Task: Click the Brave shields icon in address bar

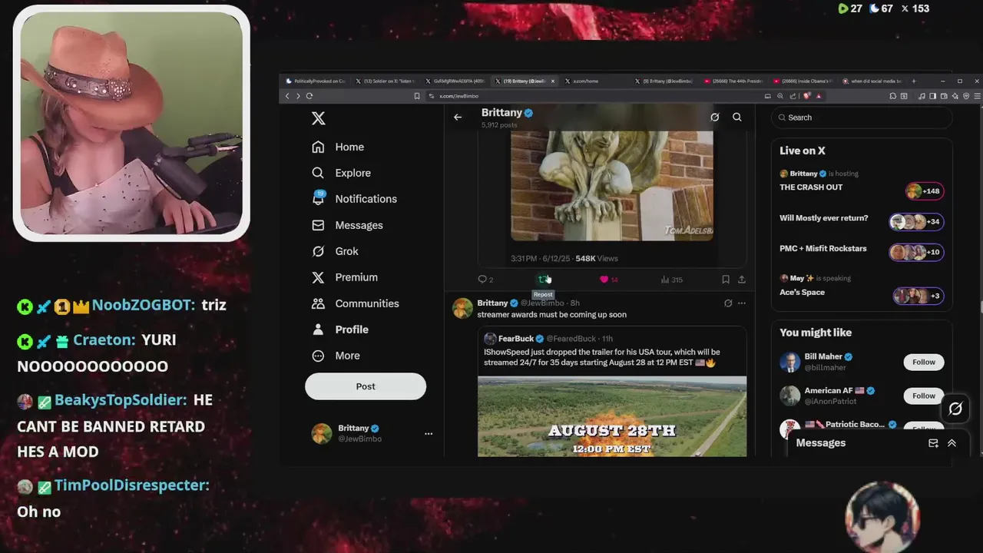Action: coord(806,96)
